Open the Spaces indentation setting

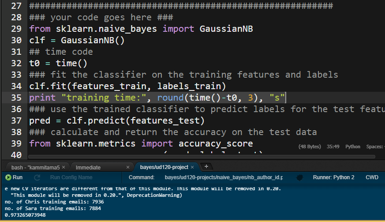point(375,147)
